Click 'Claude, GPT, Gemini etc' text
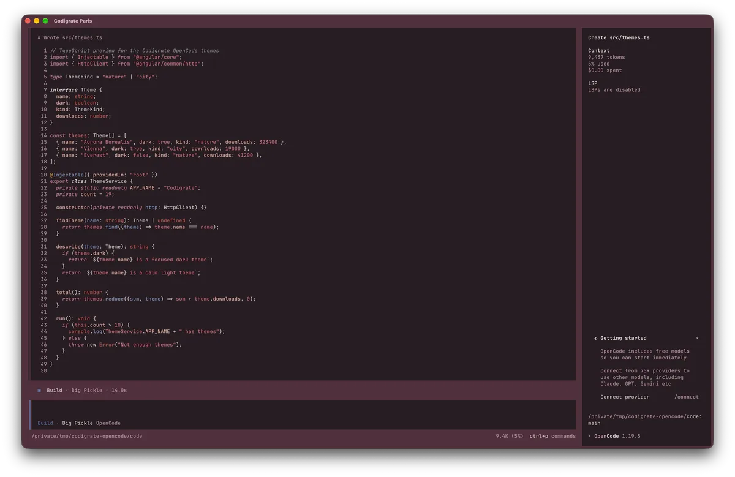 [x=636, y=384]
